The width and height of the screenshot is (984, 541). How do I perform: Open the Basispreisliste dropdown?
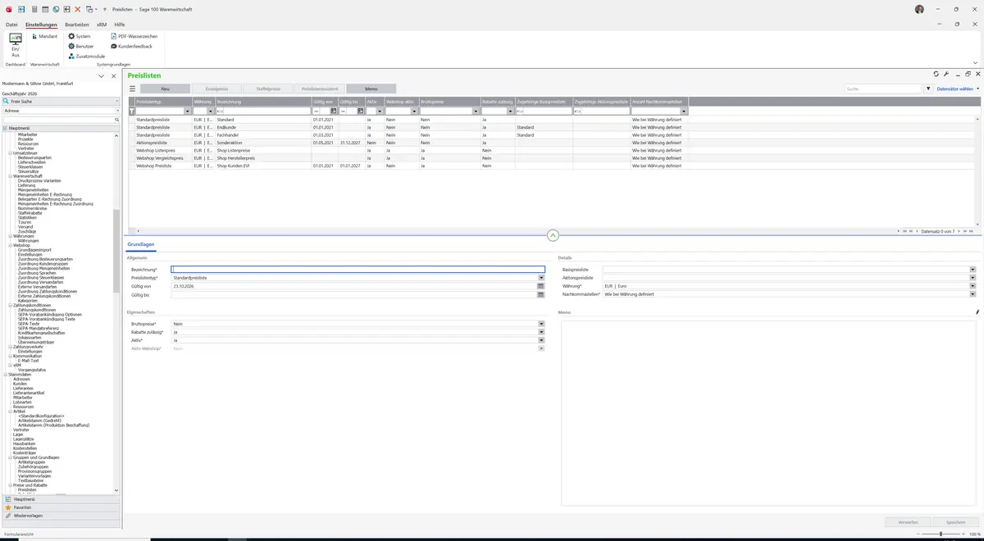point(973,269)
